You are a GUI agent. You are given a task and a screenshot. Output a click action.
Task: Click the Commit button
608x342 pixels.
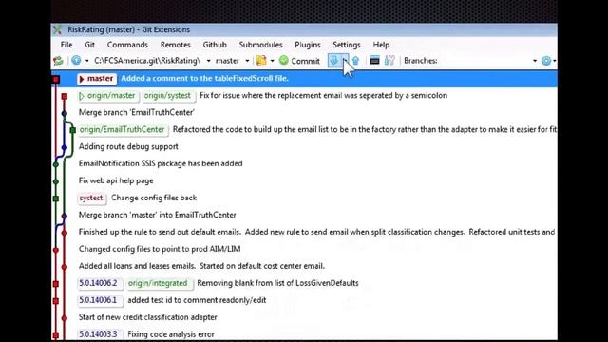[x=300, y=61]
